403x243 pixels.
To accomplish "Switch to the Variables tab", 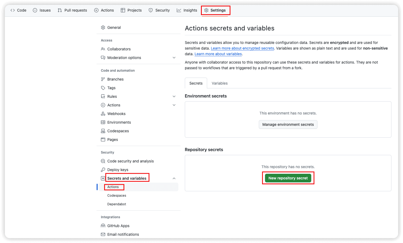I will click(x=220, y=83).
